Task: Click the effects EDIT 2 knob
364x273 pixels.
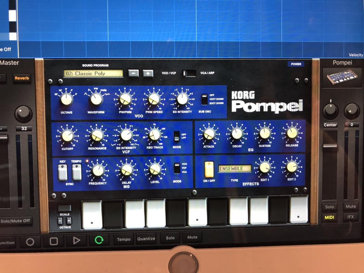Action: coord(292,167)
